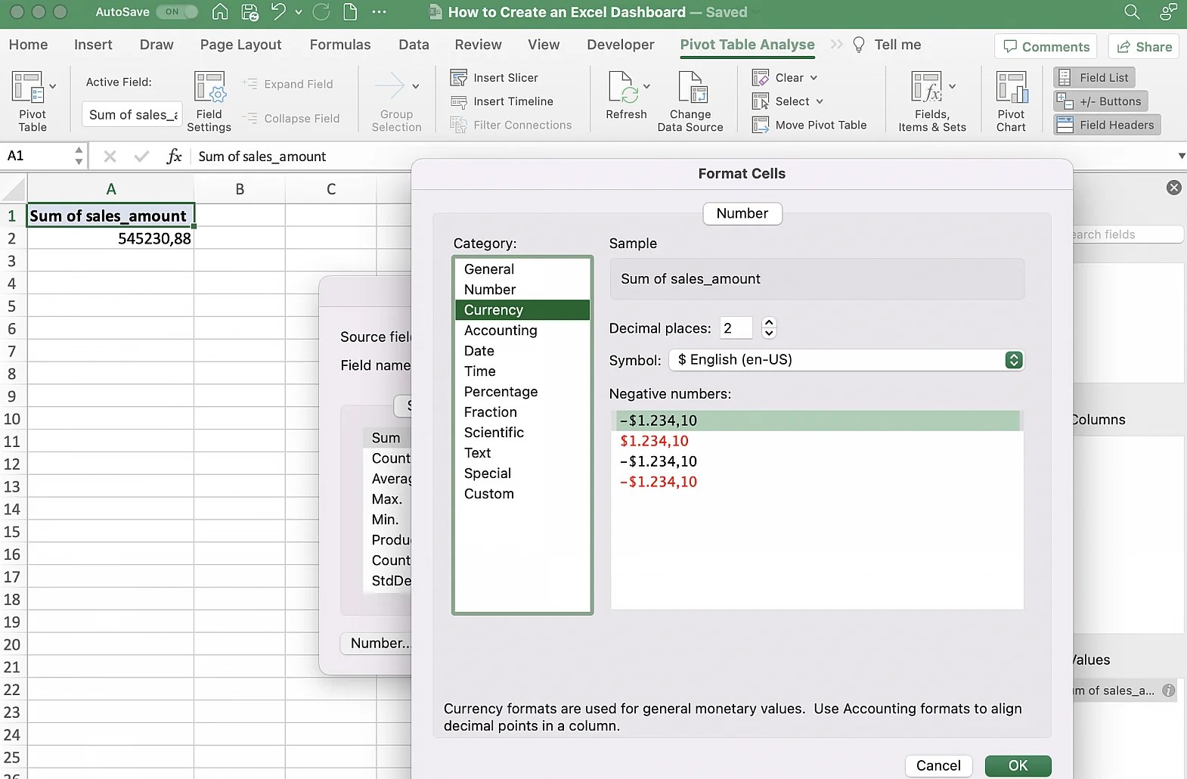Viewport: 1187px width, 779px height.
Task: Open the Symbol currency dropdown
Action: point(847,360)
